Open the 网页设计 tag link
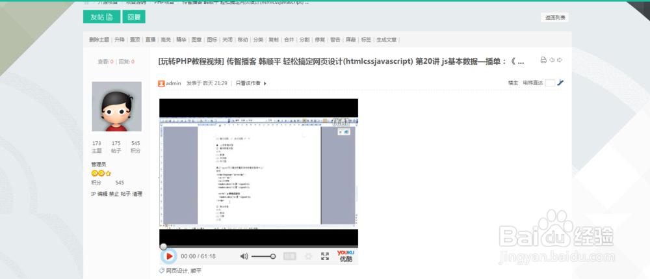 [x=177, y=271]
